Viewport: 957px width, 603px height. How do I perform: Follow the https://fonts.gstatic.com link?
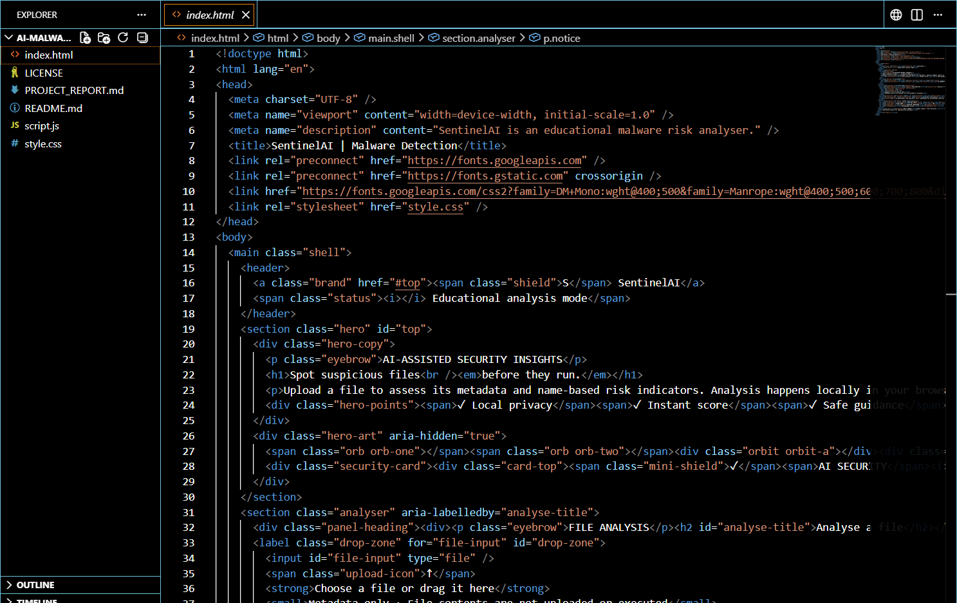coord(485,176)
